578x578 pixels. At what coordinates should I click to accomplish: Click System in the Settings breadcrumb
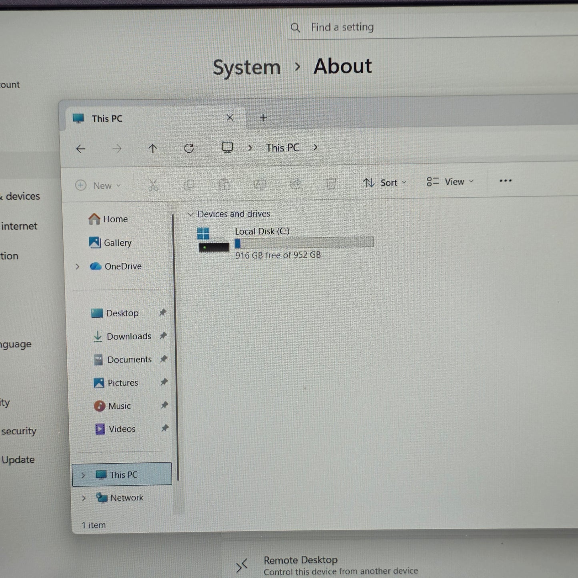coord(246,67)
